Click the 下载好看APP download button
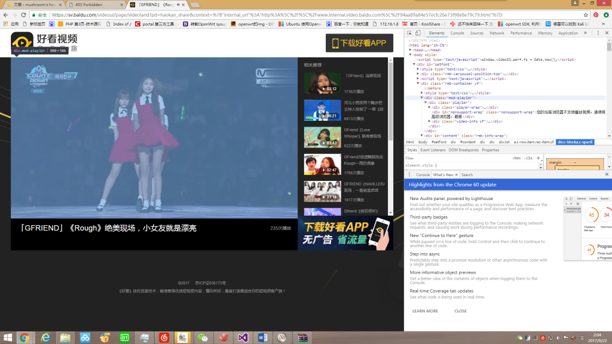This screenshot has height=344, width=612. tap(359, 43)
